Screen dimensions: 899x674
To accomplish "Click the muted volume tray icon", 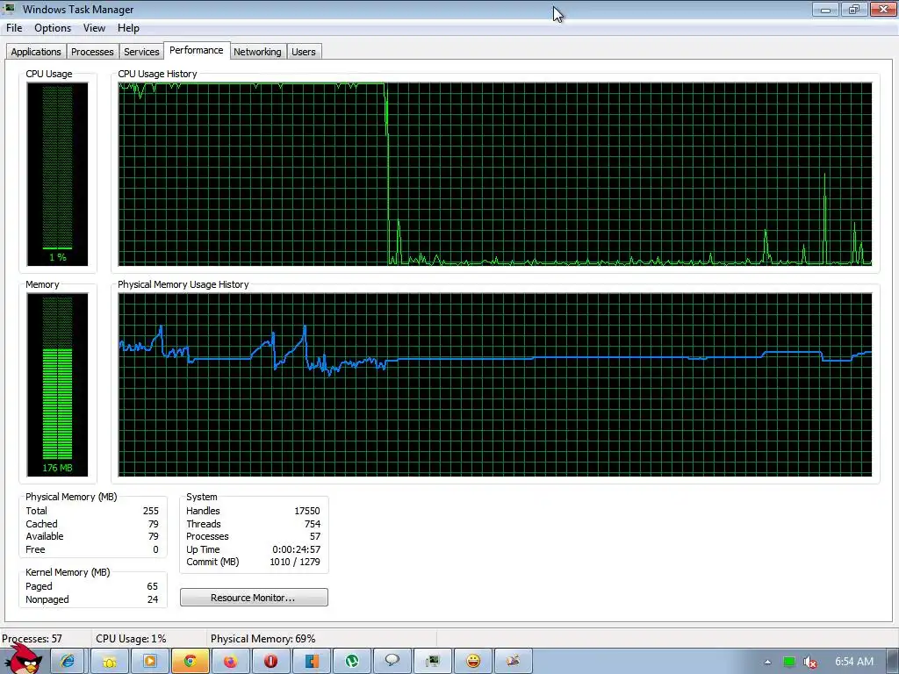I will 810,662.
